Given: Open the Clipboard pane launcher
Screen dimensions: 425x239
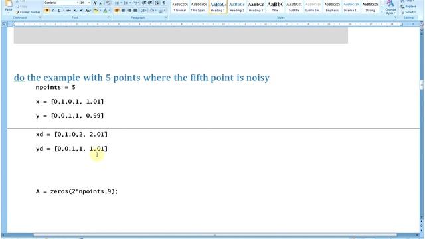Looking at the screenshot, I should click(x=40, y=17).
